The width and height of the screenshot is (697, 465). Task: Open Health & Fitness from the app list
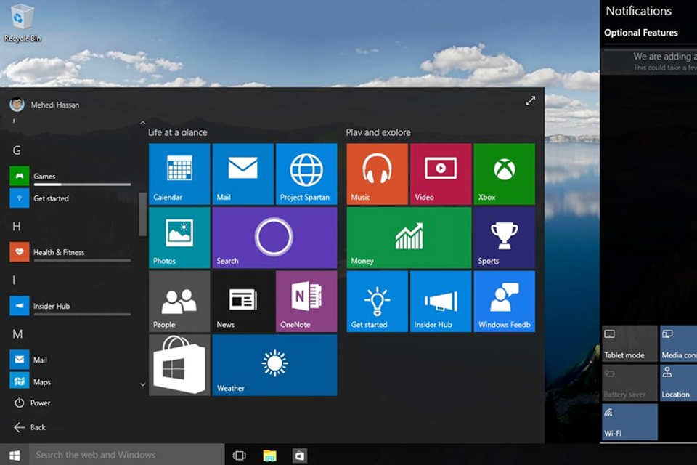[70, 252]
